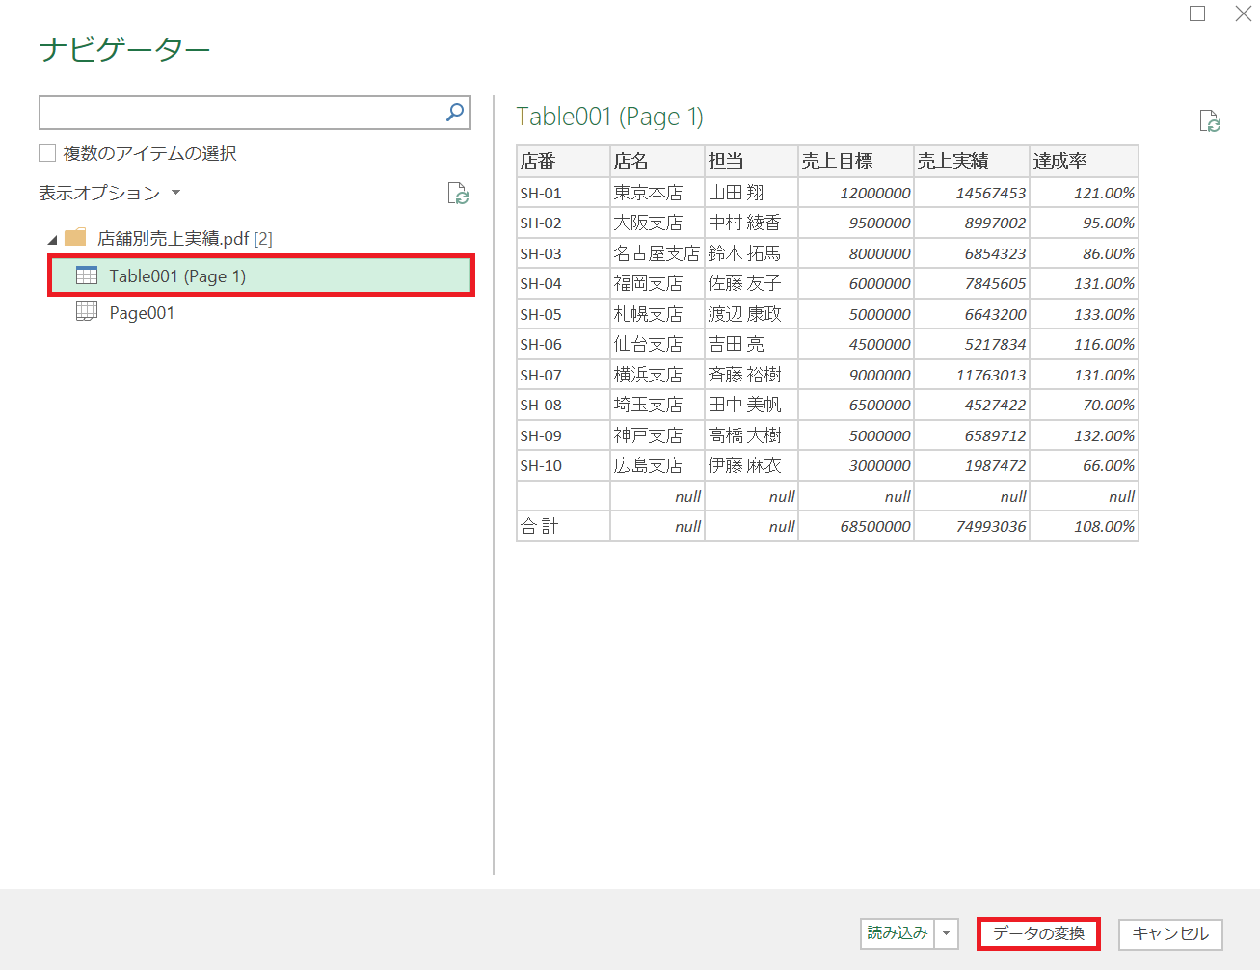Image resolution: width=1260 pixels, height=970 pixels.
Task: Enable 複数のアイテムの選択 checkbox
Action: pos(47,153)
